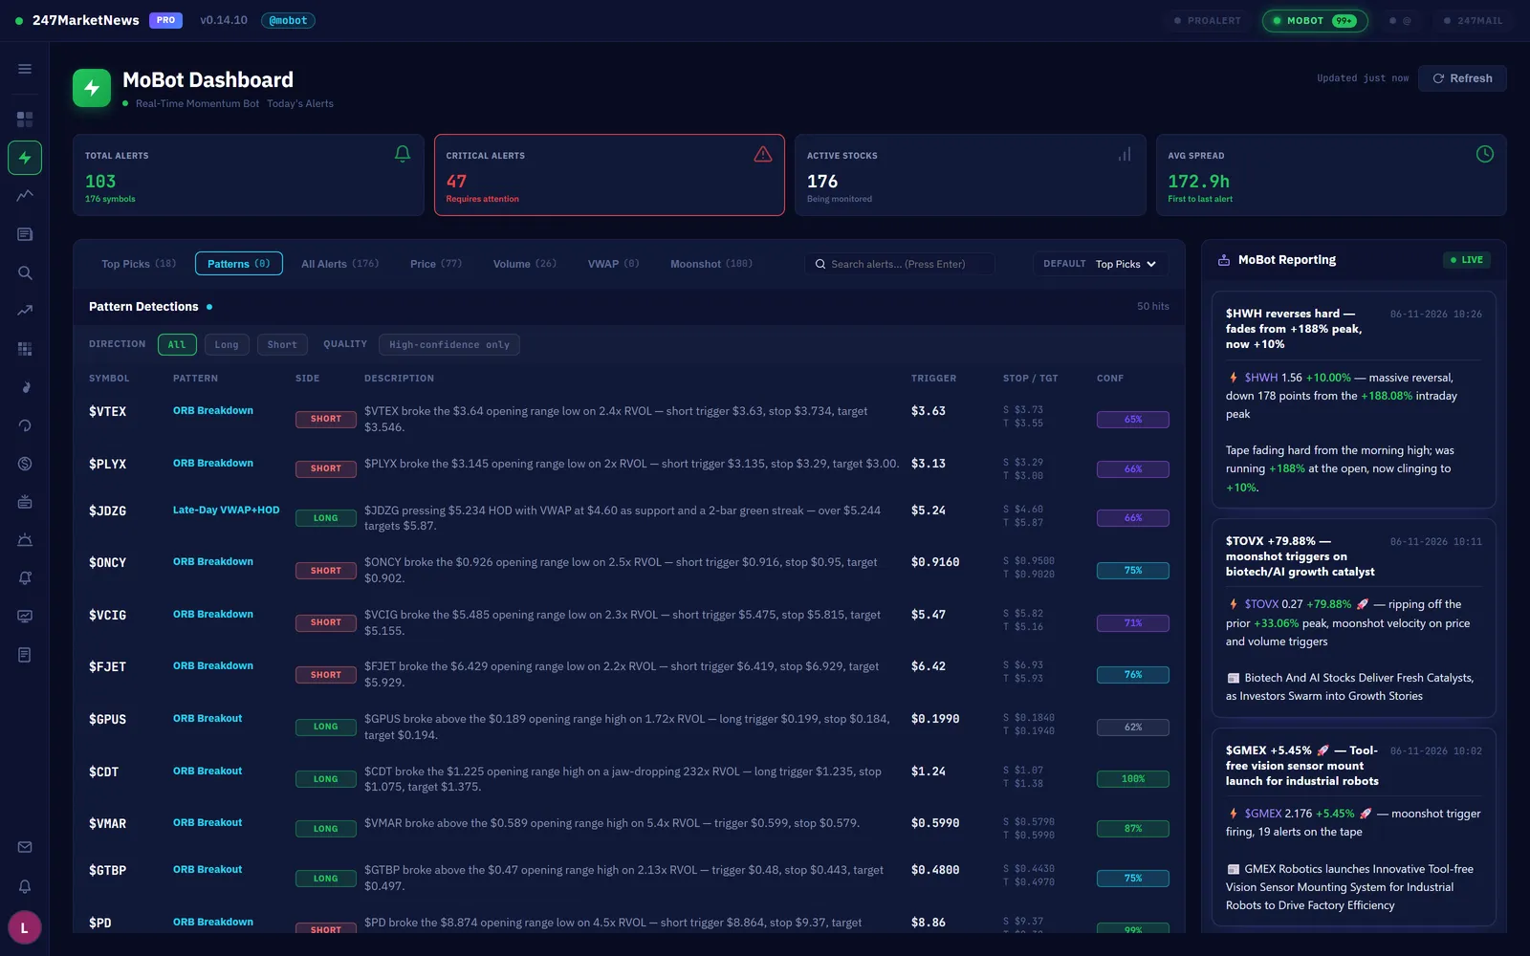Viewport: 1530px width, 956px height.
Task: Click the magnifier search icon in sidebar
Action: click(x=25, y=272)
